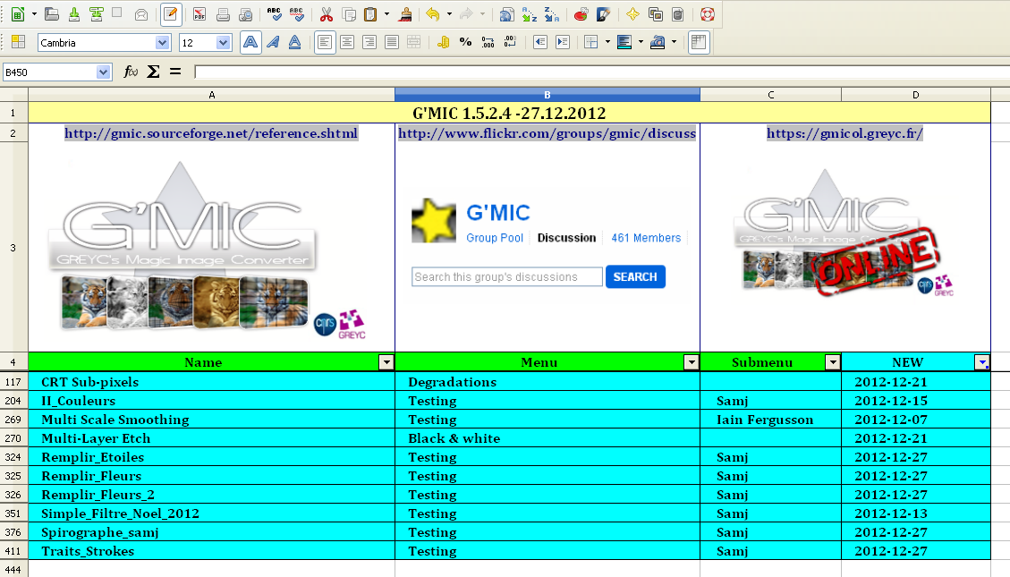Add a decimal place
Viewport: 1010px width, 577px height.
coord(488,43)
